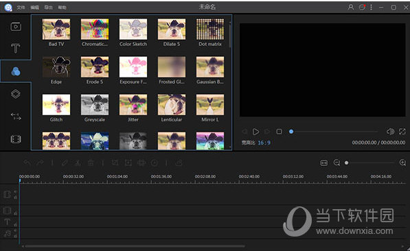Image resolution: width=410 pixels, height=251 pixels.
Task: Play the preview video
Action: click(x=255, y=132)
